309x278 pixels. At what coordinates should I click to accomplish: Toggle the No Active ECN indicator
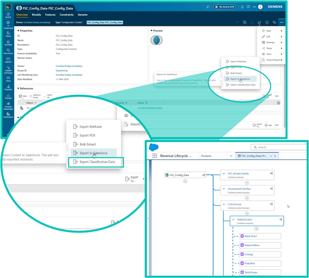[x=224, y=7]
